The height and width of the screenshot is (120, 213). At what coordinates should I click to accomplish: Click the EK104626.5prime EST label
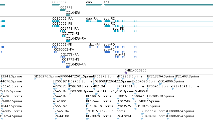pyautogui.click(x=145, y=81)
